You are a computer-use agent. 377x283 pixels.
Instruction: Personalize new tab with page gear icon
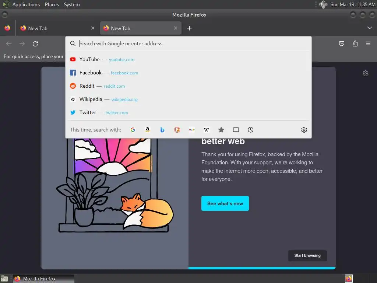366,73
